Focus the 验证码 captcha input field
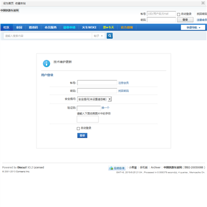 (x=89, y=108)
